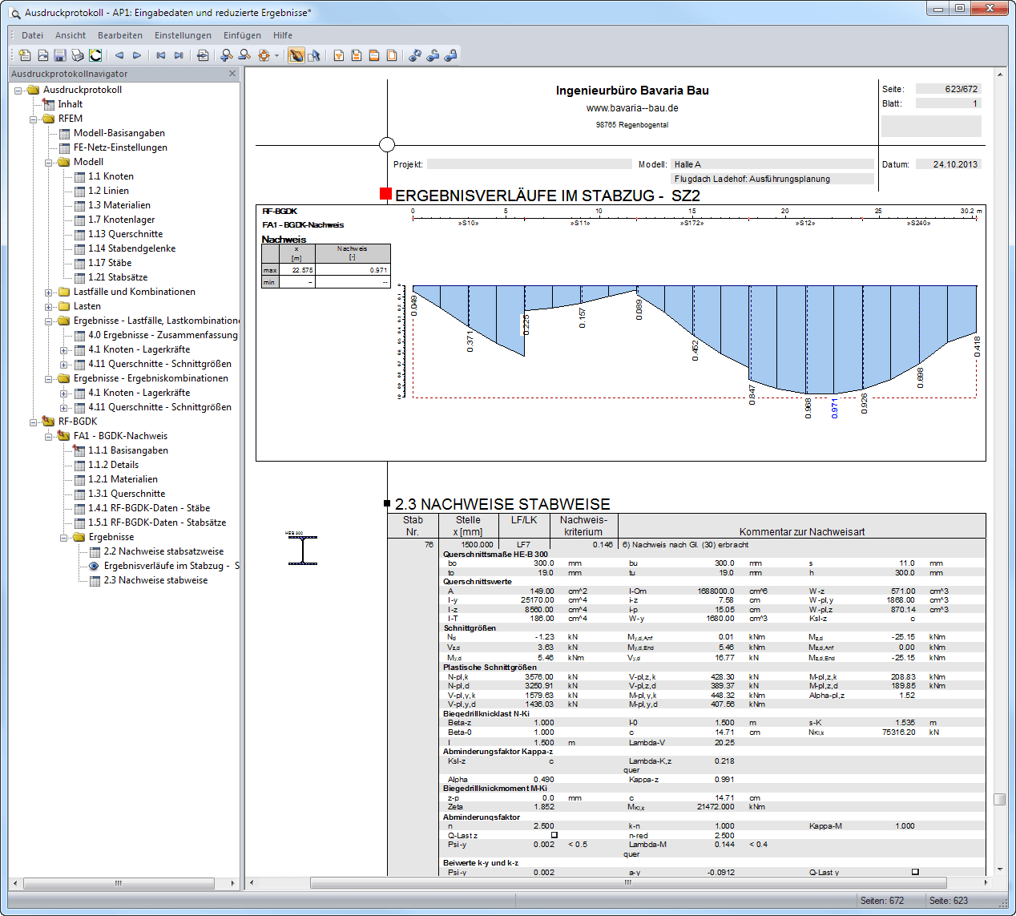Zoom in with magnifier plus icon
Image resolution: width=1016 pixels, height=916 pixels.
coord(227,55)
